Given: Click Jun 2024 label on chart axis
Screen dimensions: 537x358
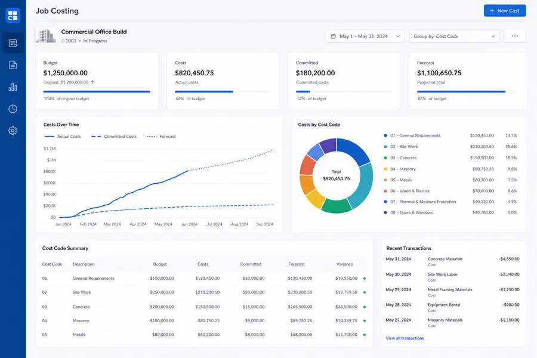Looking at the screenshot, I should (x=189, y=224).
